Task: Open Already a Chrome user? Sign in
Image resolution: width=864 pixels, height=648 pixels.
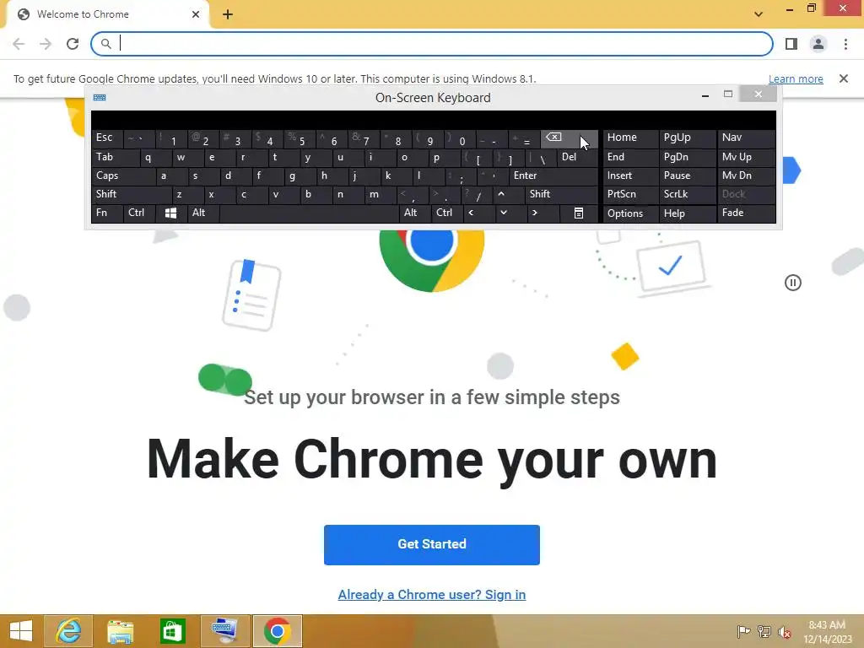Action: click(x=431, y=595)
